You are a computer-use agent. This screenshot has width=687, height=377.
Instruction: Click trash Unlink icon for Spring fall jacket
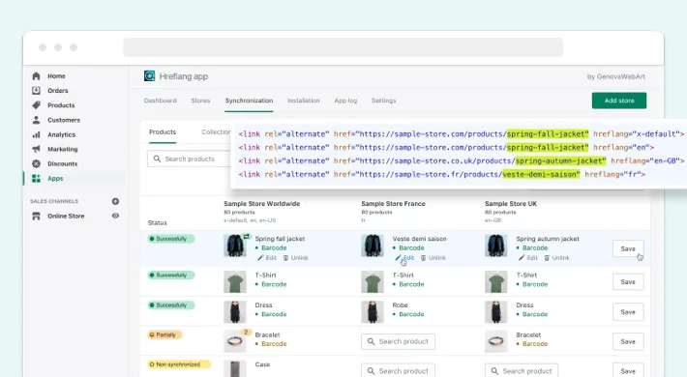pos(285,258)
